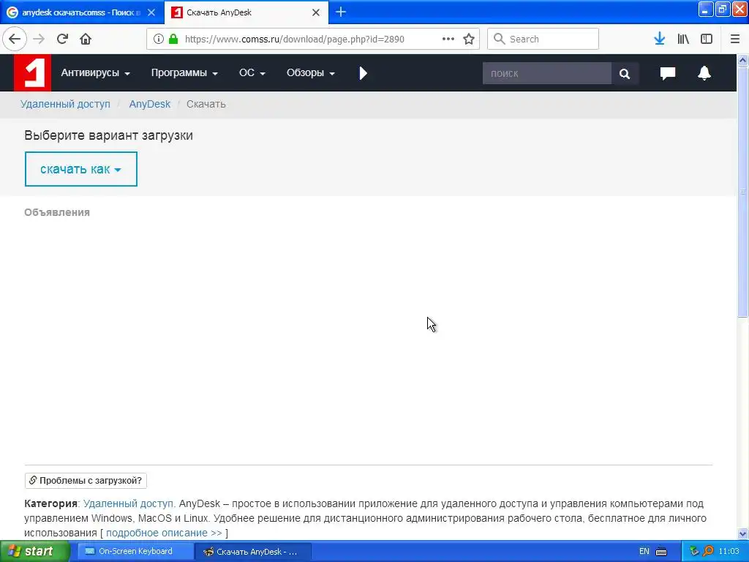Open AnyDesk breadcrumb link
The image size is (749, 562).
tap(149, 104)
